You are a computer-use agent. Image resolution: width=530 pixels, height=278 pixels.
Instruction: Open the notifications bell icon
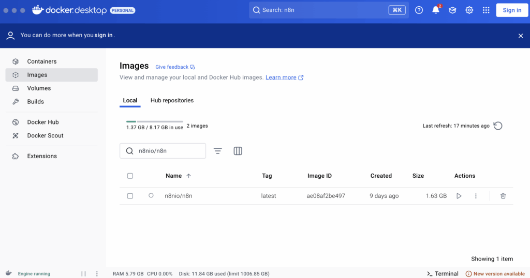pyautogui.click(x=436, y=10)
